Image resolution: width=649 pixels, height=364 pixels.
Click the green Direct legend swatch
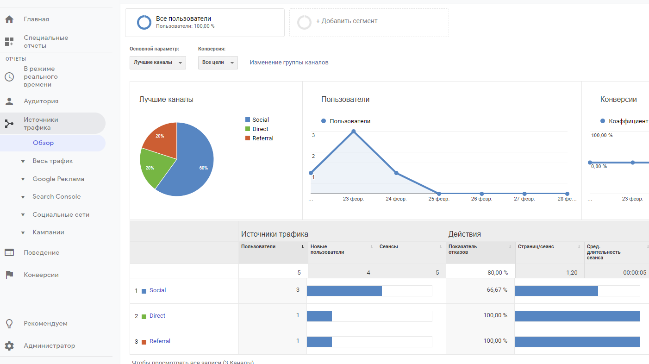(x=248, y=129)
